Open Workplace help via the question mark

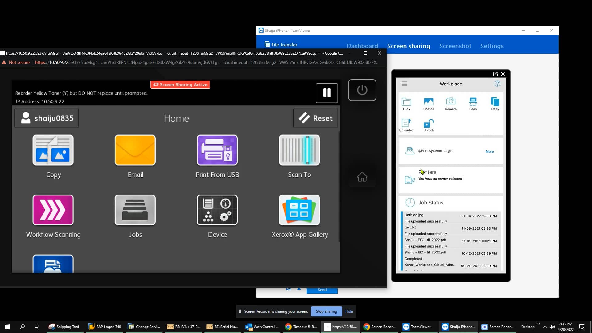click(497, 84)
